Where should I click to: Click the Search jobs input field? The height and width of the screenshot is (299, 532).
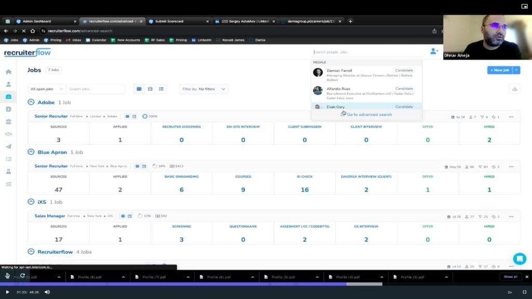96,89
